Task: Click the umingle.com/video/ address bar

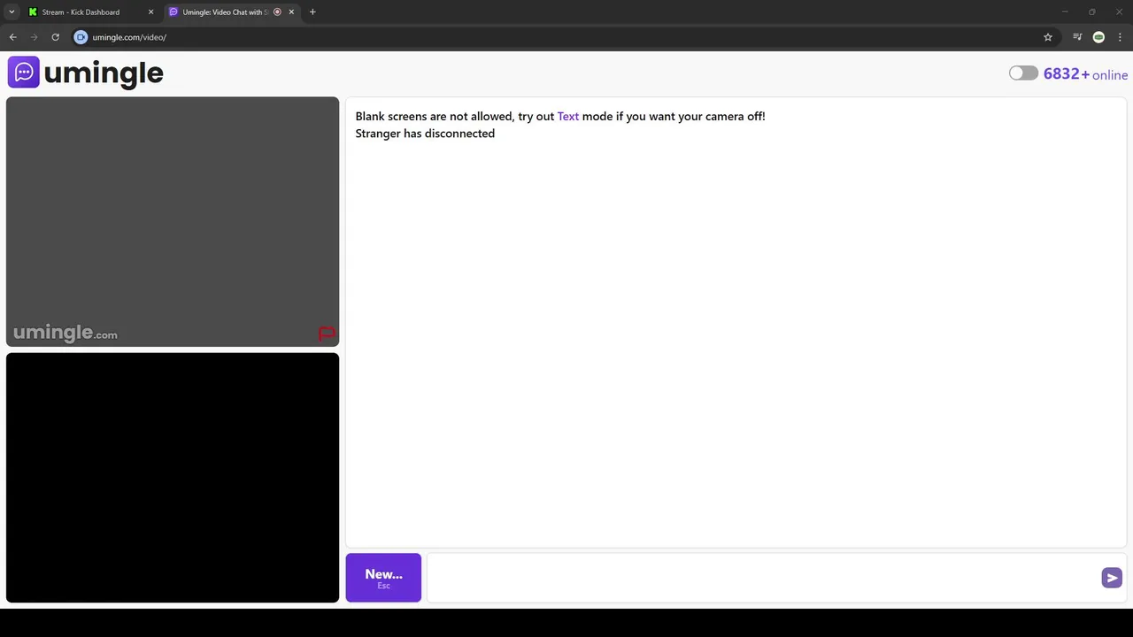Action: coord(564,37)
